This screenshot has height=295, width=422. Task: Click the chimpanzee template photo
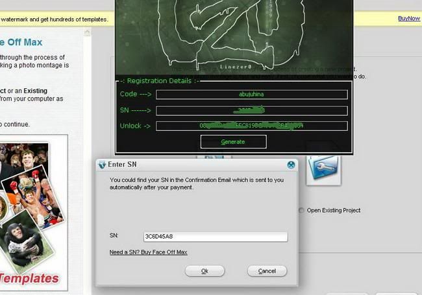[x=26, y=242]
